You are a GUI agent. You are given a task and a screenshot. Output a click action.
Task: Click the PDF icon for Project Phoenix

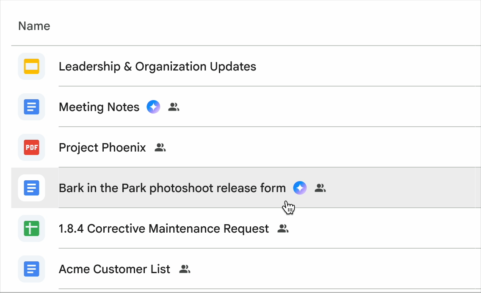pyautogui.click(x=31, y=147)
